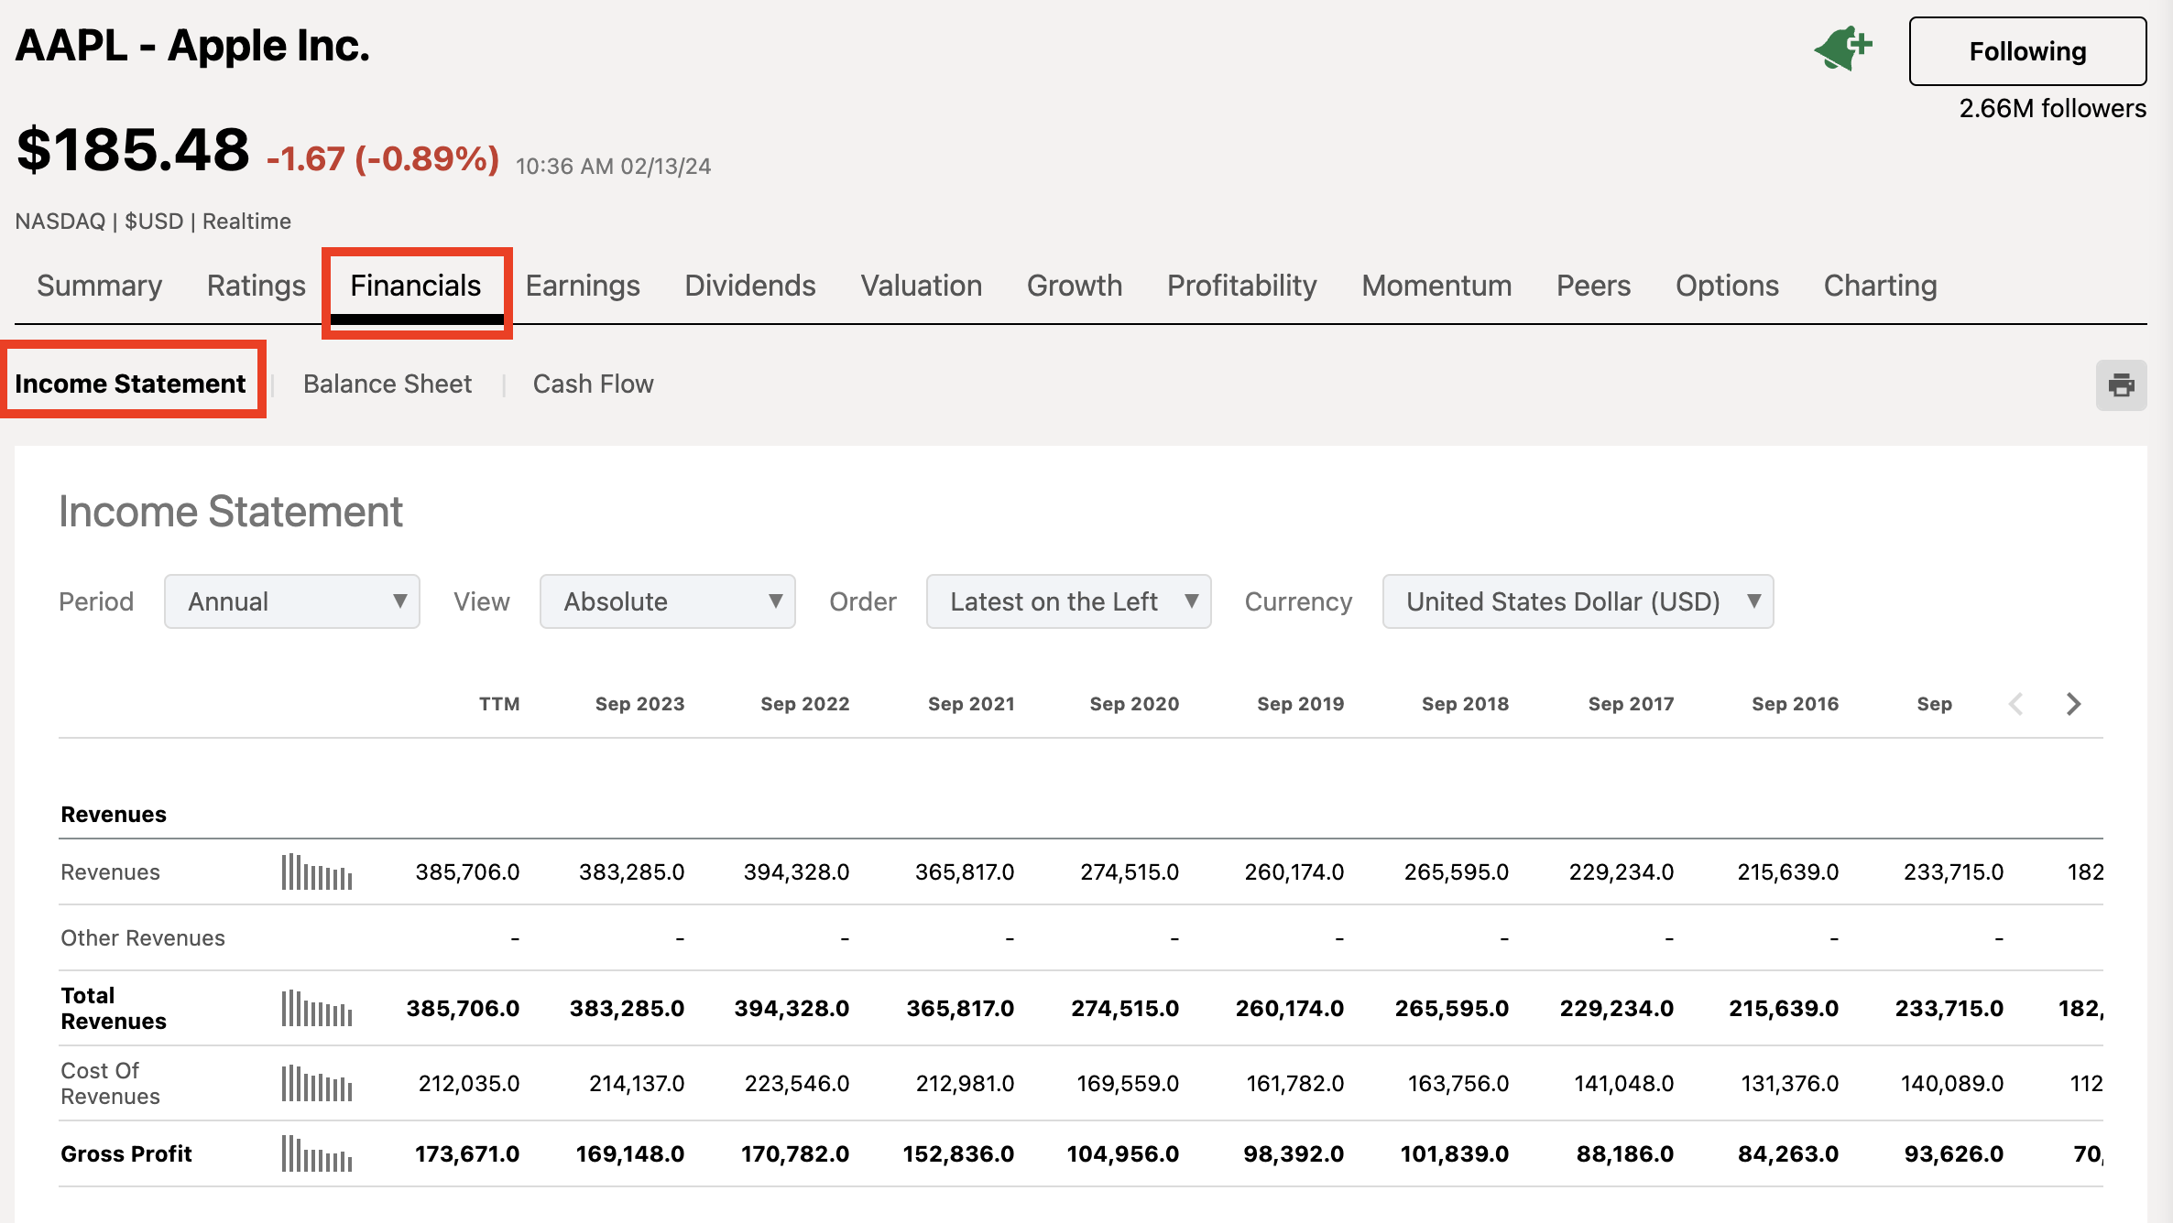
Task: Click the Gross Profit TTM value 173,671.0
Action: (x=467, y=1154)
